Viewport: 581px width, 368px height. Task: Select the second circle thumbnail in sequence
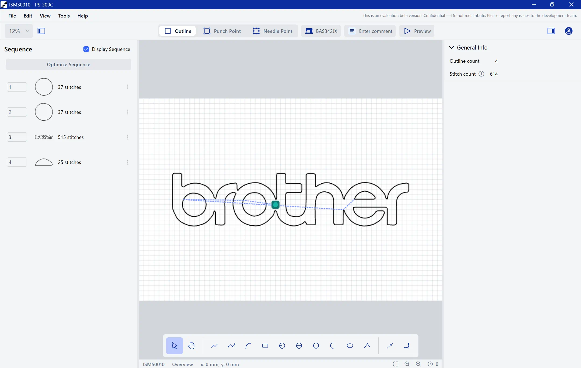tap(44, 112)
